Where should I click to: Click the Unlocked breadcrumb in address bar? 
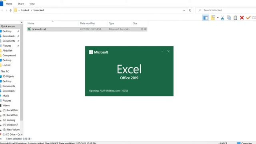[38, 10]
